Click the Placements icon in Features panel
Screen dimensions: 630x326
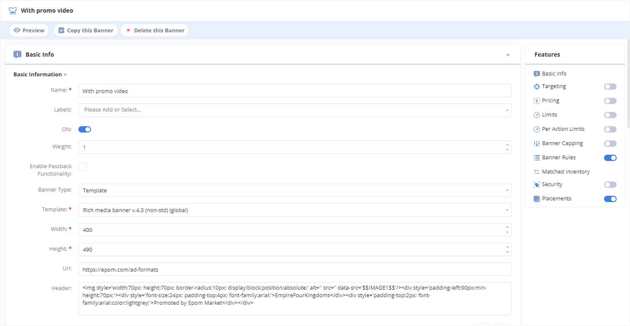point(537,199)
